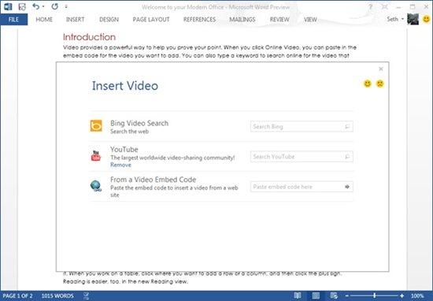
Task: Send a smile from Insert Video dialog
Action: coord(368,84)
